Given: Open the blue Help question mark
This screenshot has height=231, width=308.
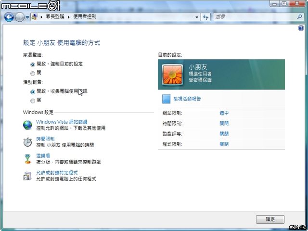Looking at the screenshot, I should pos(301,28).
